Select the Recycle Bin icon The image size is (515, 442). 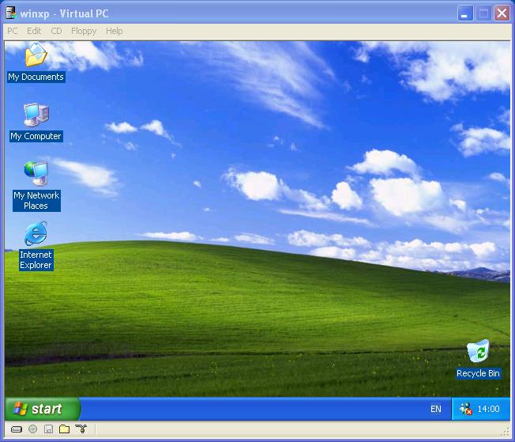tap(478, 359)
